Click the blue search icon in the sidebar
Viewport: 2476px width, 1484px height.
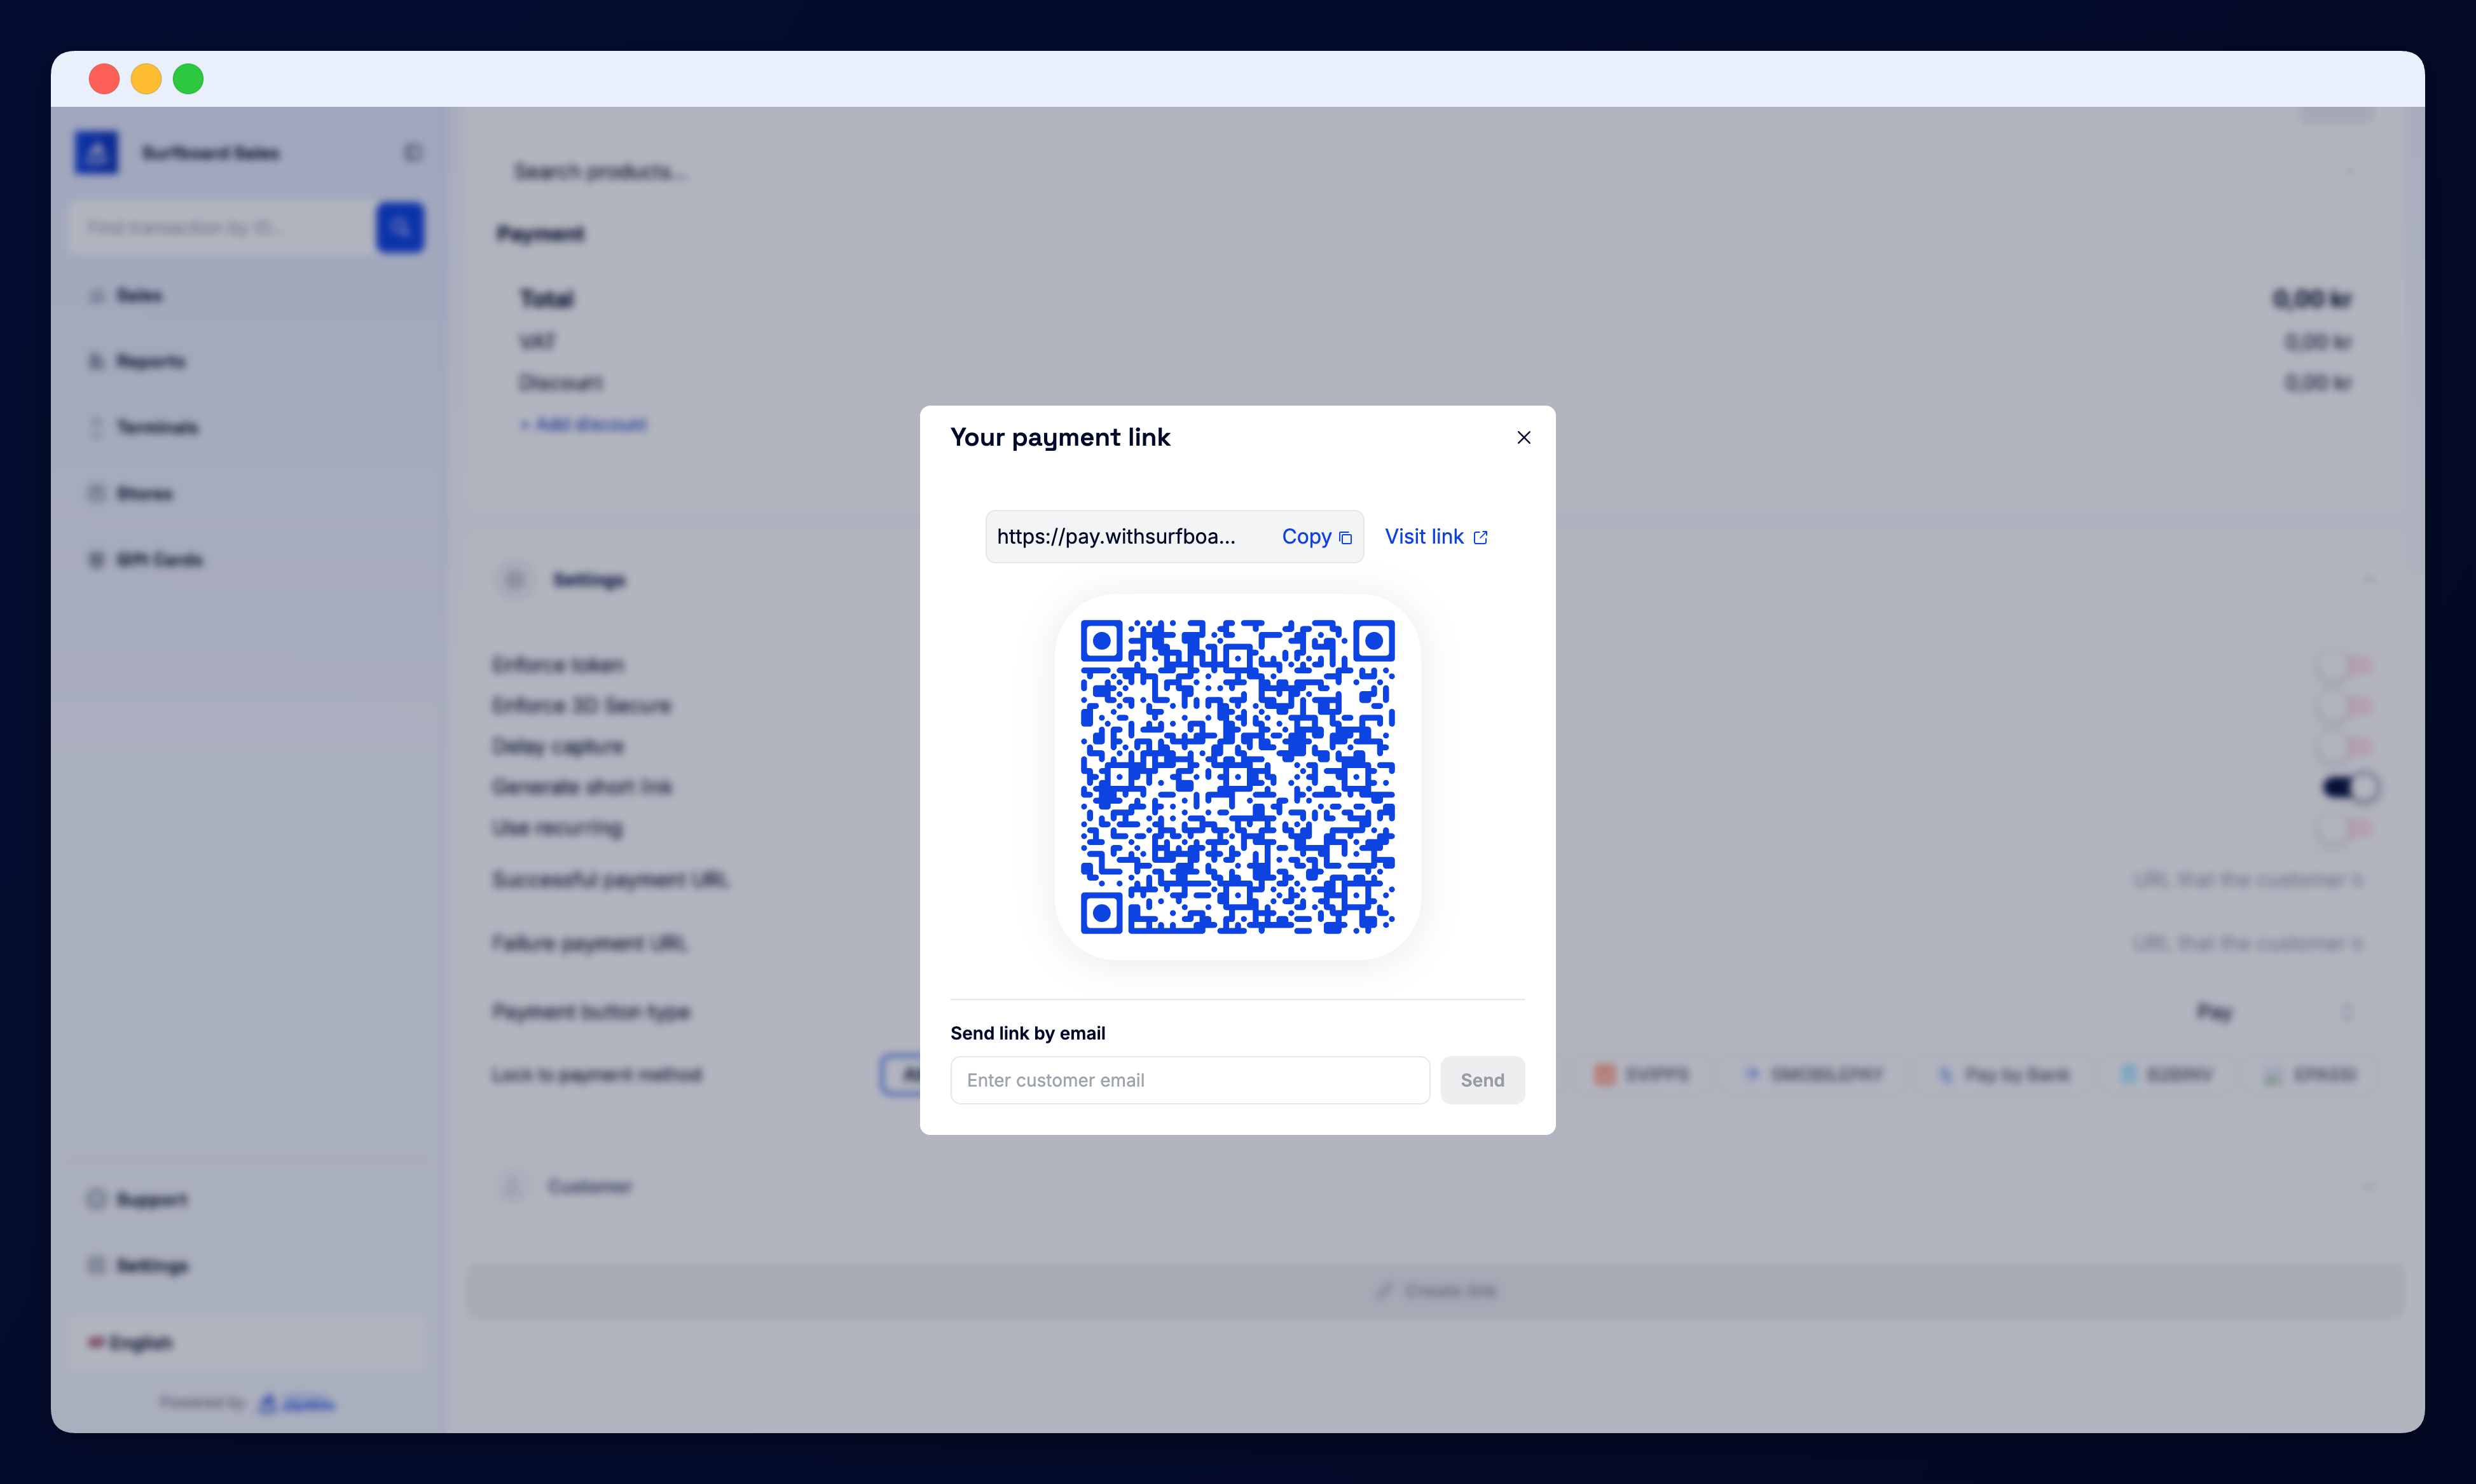pos(400,228)
